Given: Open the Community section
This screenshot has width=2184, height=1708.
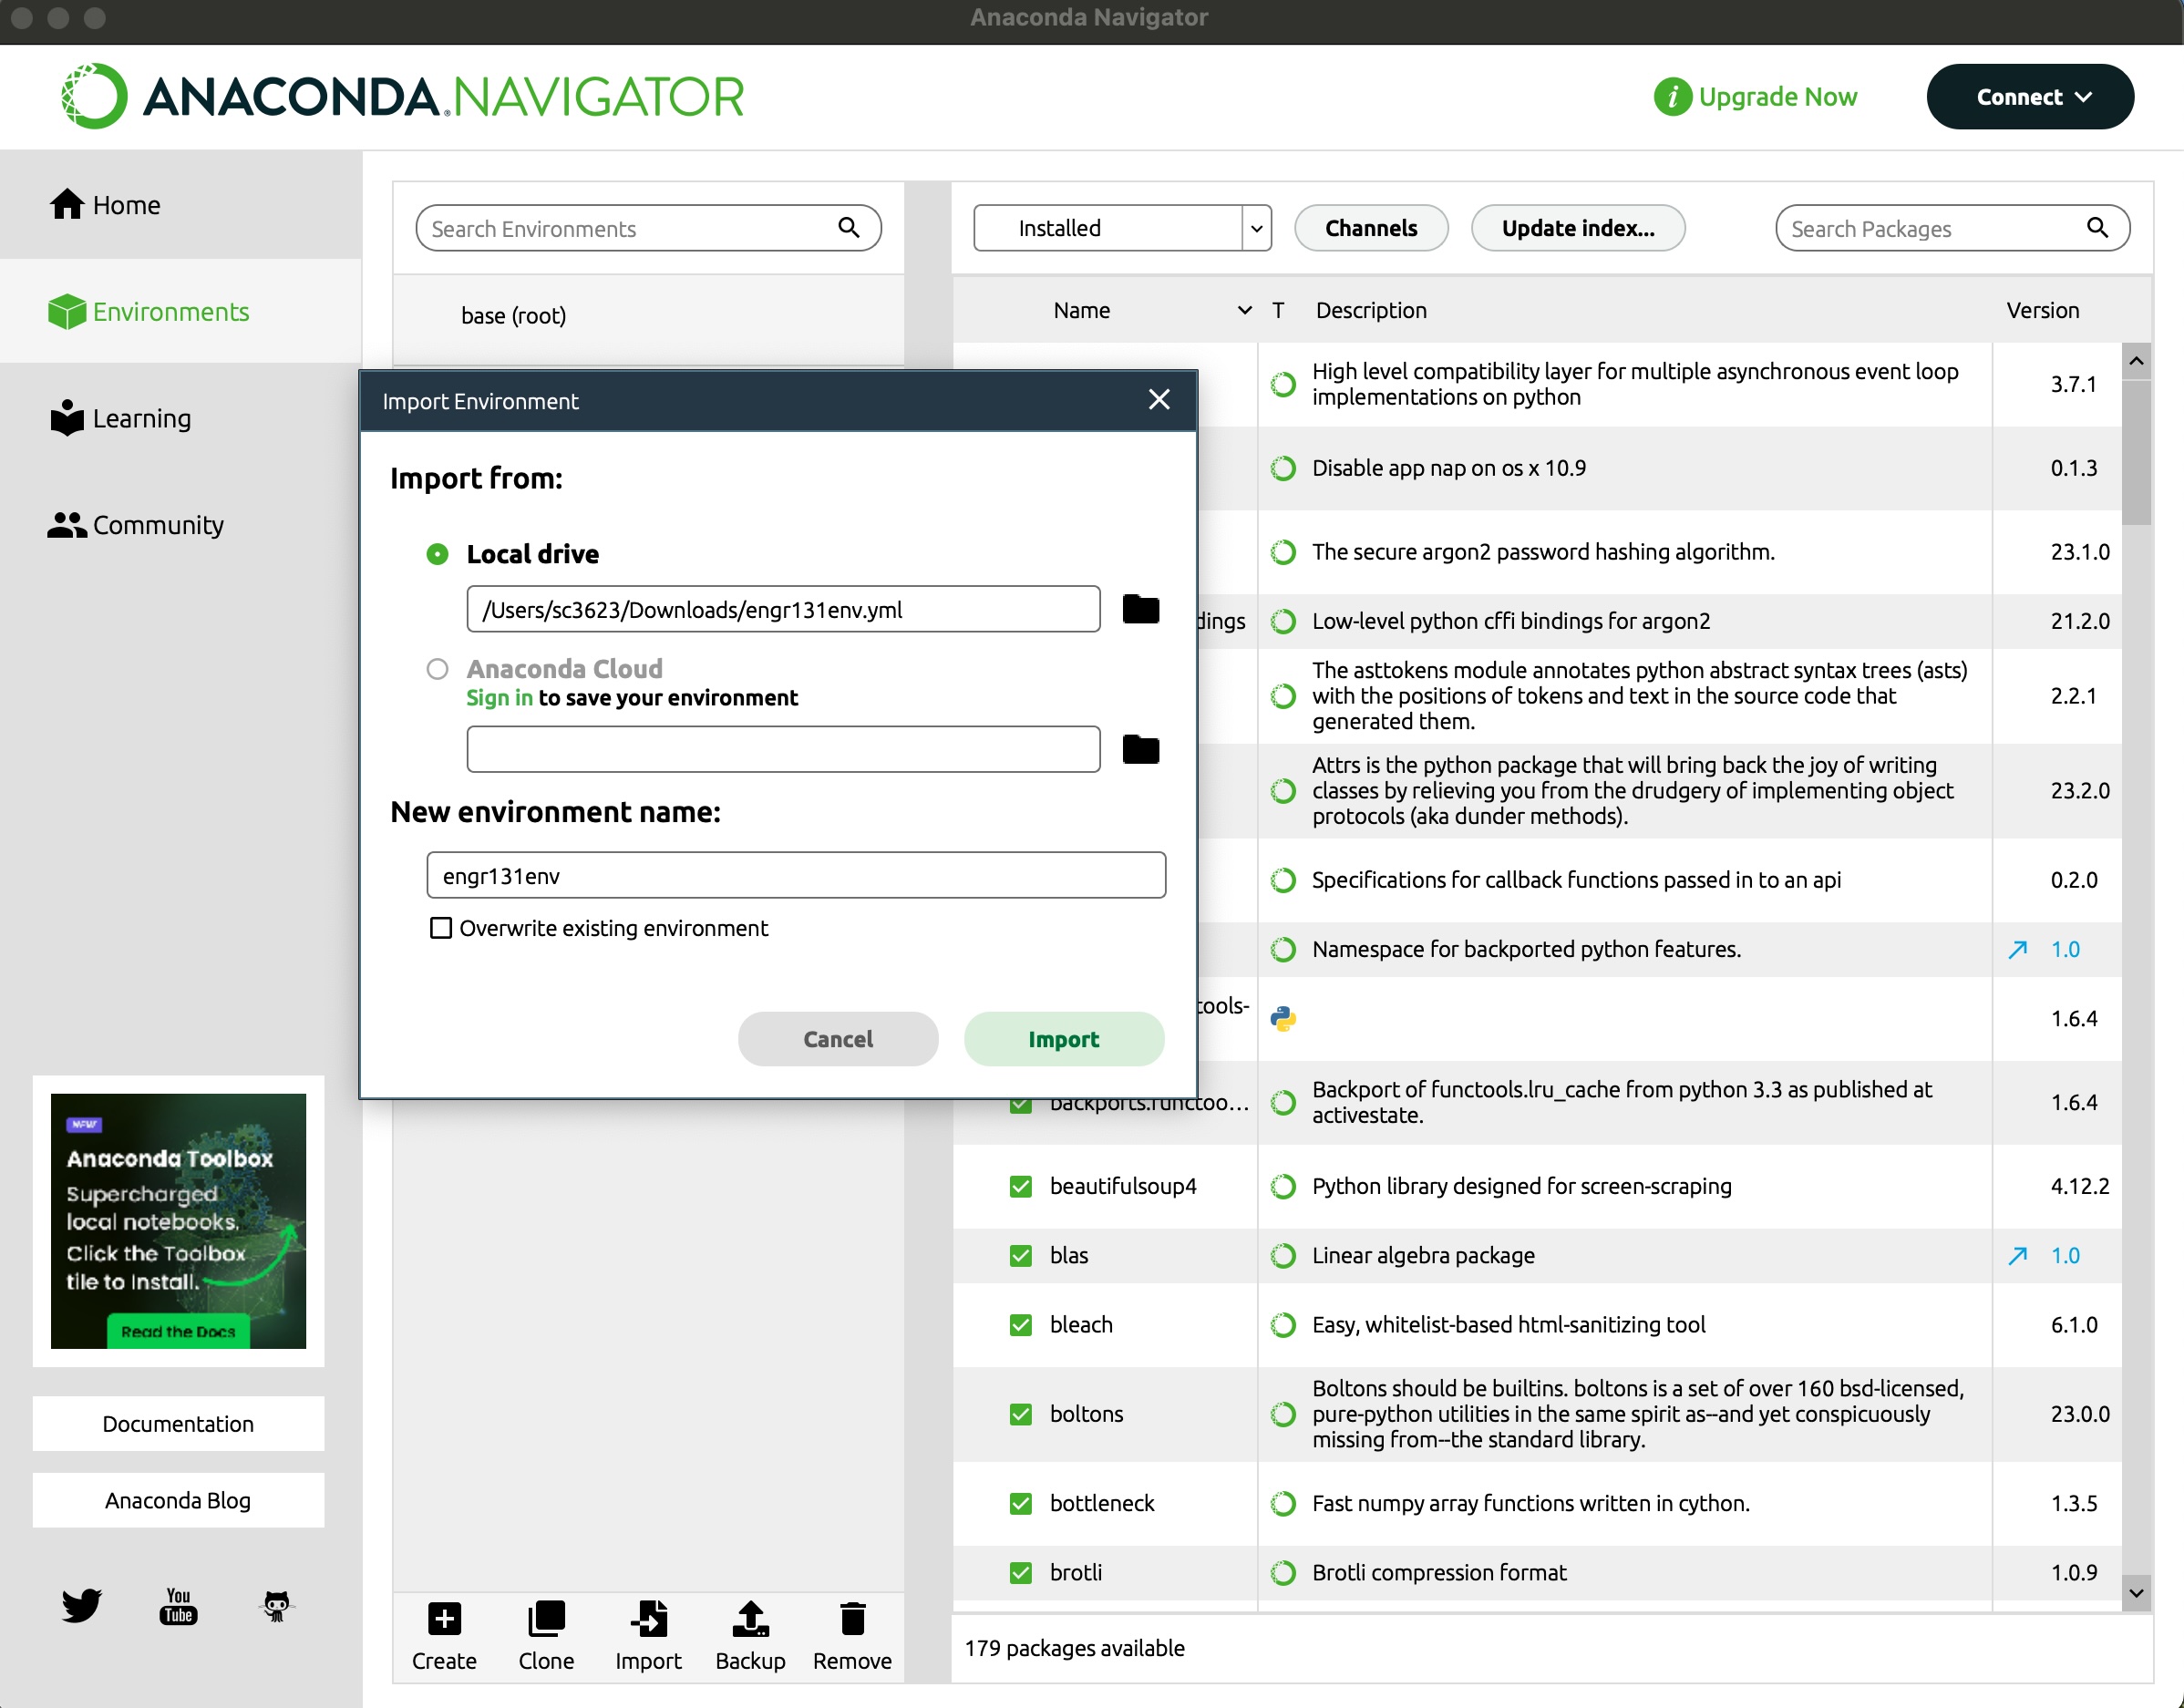Looking at the screenshot, I should click(136, 525).
